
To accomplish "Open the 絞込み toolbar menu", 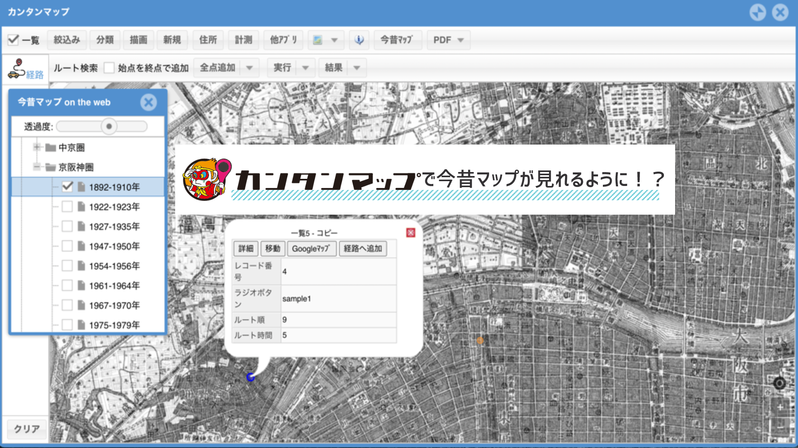I will point(67,40).
